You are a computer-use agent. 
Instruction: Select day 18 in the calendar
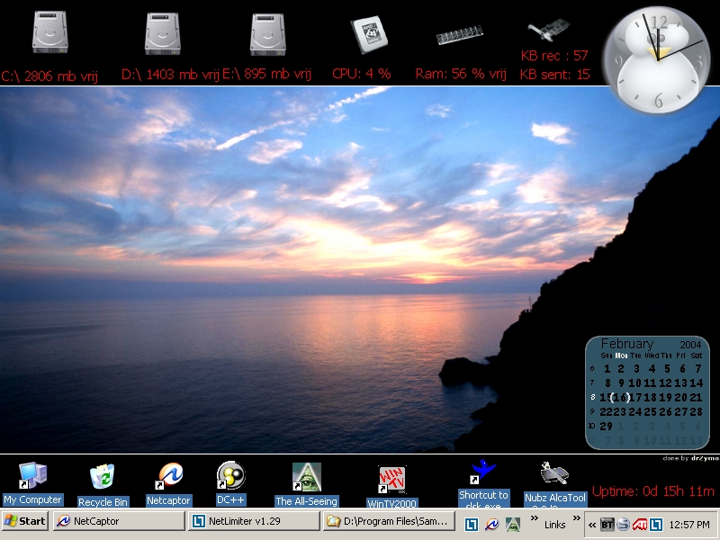[x=651, y=398]
